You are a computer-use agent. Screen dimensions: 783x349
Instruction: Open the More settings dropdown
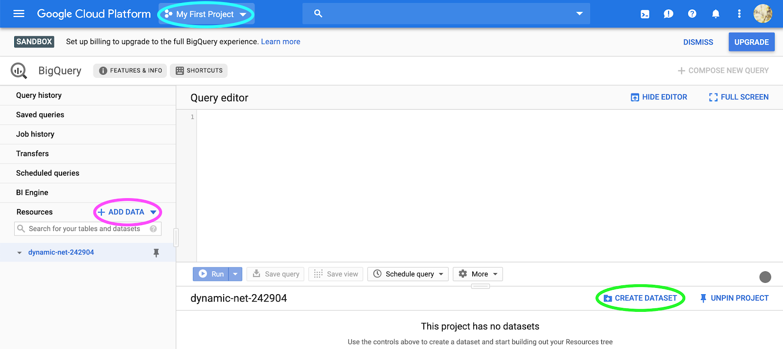click(x=478, y=274)
